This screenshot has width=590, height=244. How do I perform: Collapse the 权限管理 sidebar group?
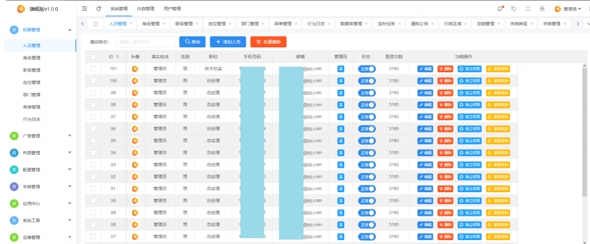click(x=70, y=30)
